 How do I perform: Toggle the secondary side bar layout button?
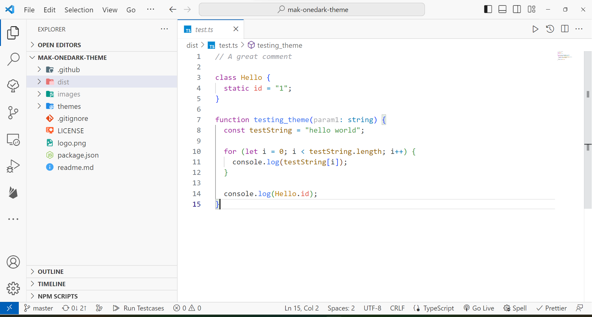pyautogui.click(x=517, y=9)
